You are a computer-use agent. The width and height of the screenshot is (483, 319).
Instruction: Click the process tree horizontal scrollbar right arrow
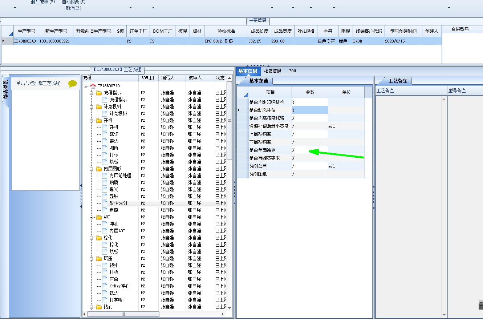(x=223, y=314)
